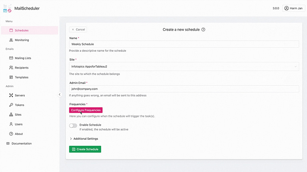Viewport: 307px width, 172px height.
Task: Click the Tokens key icon
Action: pyautogui.click(x=11, y=105)
